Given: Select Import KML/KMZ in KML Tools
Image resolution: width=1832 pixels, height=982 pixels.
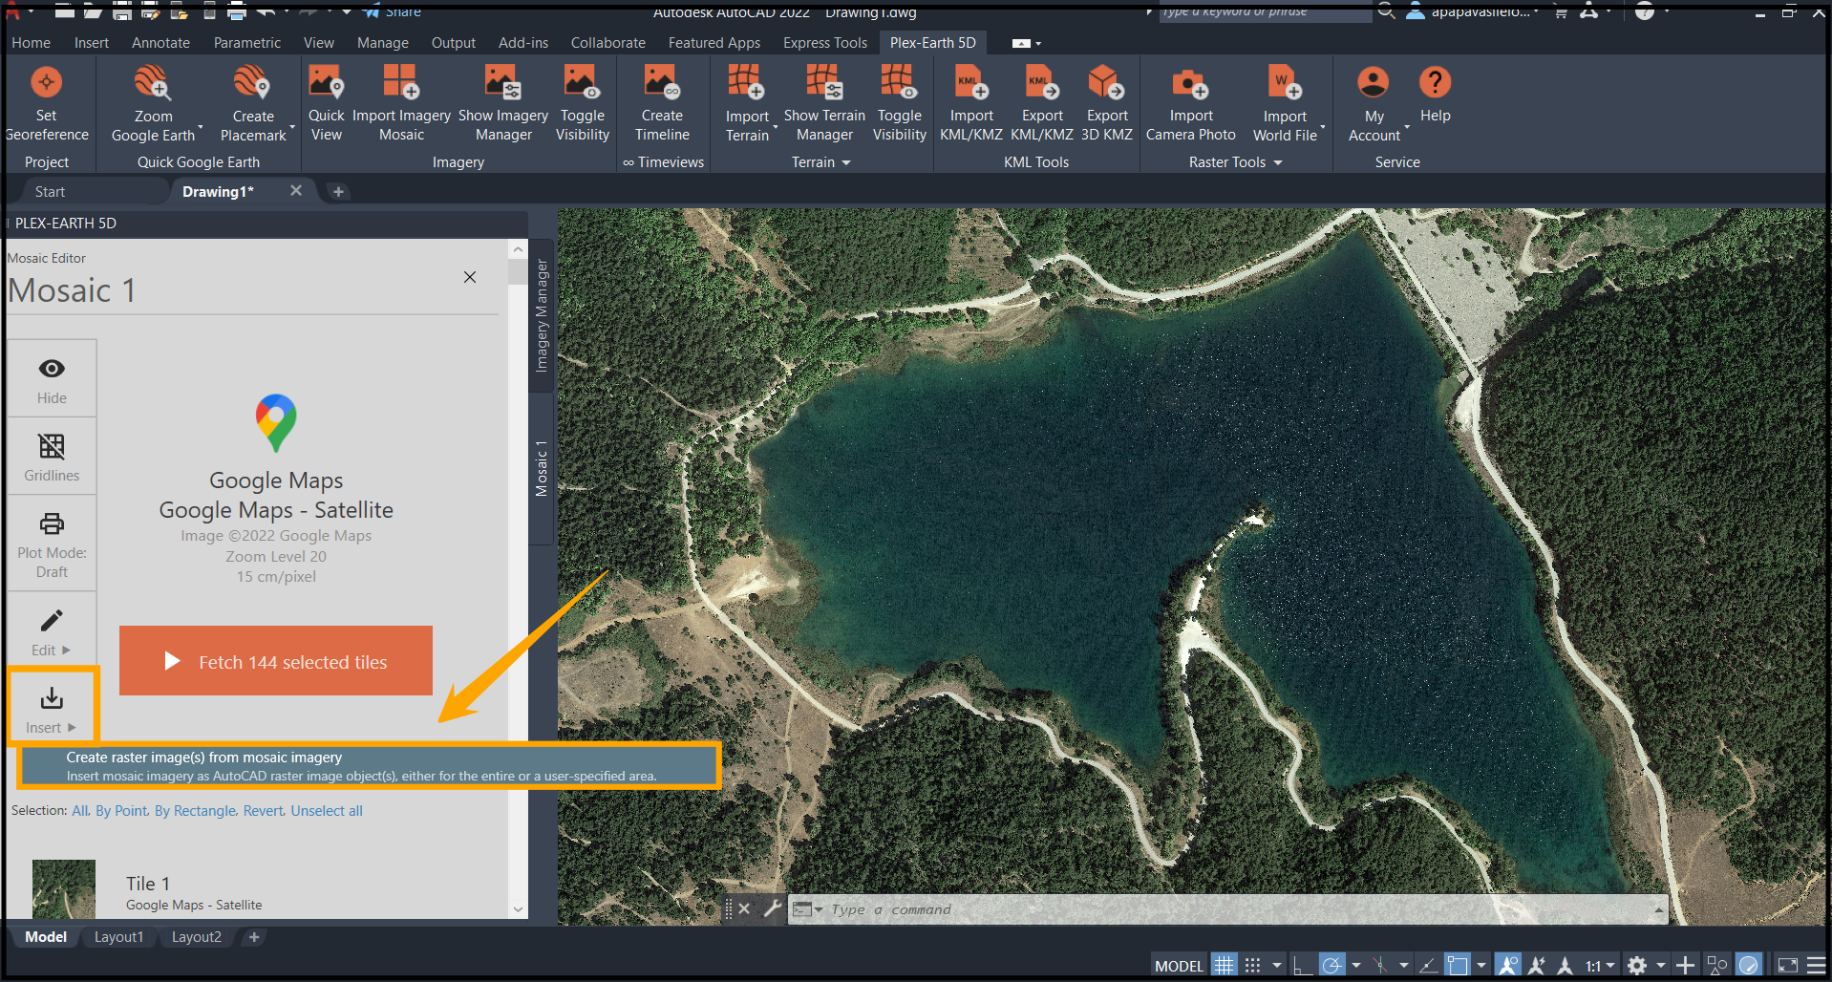Looking at the screenshot, I should click(x=970, y=100).
